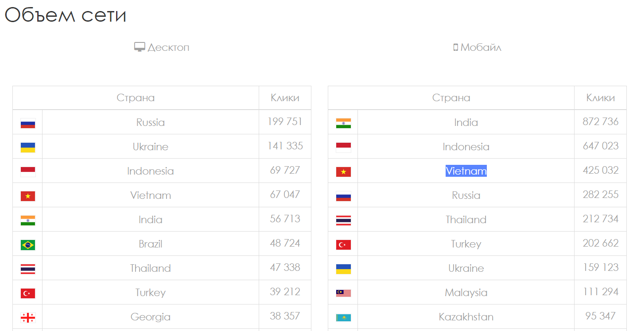Click the 872 736 clicks value for India
Image resolution: width=637 pixels, height=331 pixels.
click(601, 122)
